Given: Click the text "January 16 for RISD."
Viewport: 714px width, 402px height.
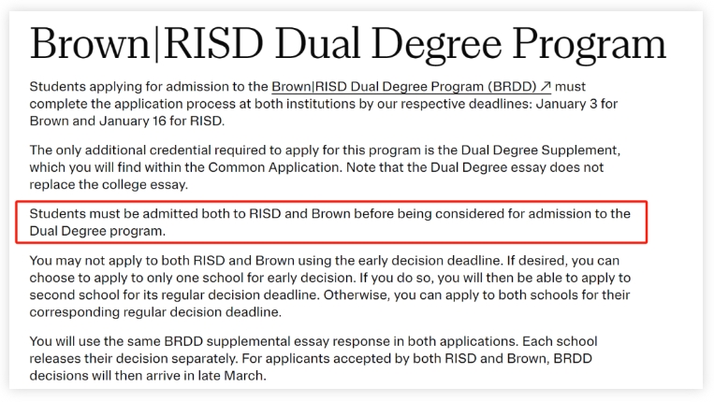Looking at the screenshot, I should 162,121.
